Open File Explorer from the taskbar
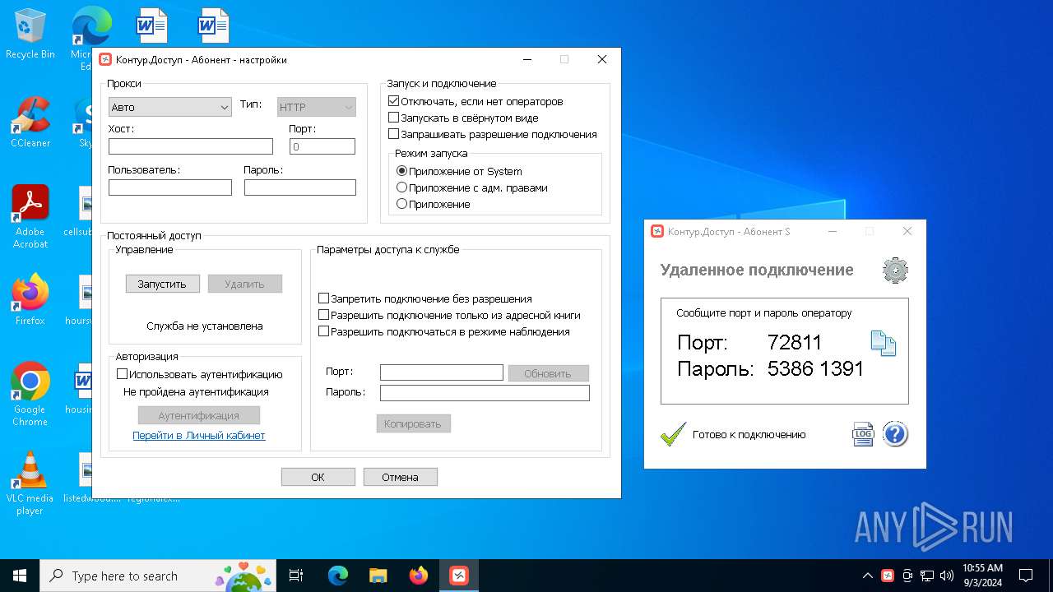 click(378, 576)
